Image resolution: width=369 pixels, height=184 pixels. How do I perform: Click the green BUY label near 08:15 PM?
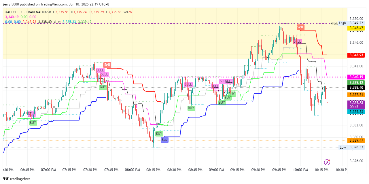(159, 134)
